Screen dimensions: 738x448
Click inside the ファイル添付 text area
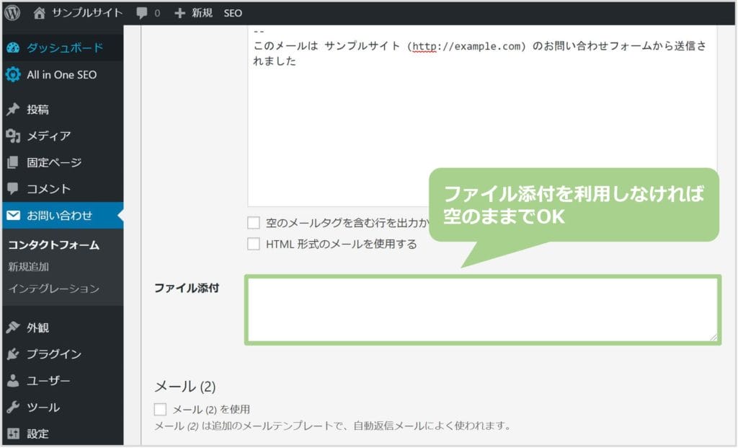(x=482, y=309)
